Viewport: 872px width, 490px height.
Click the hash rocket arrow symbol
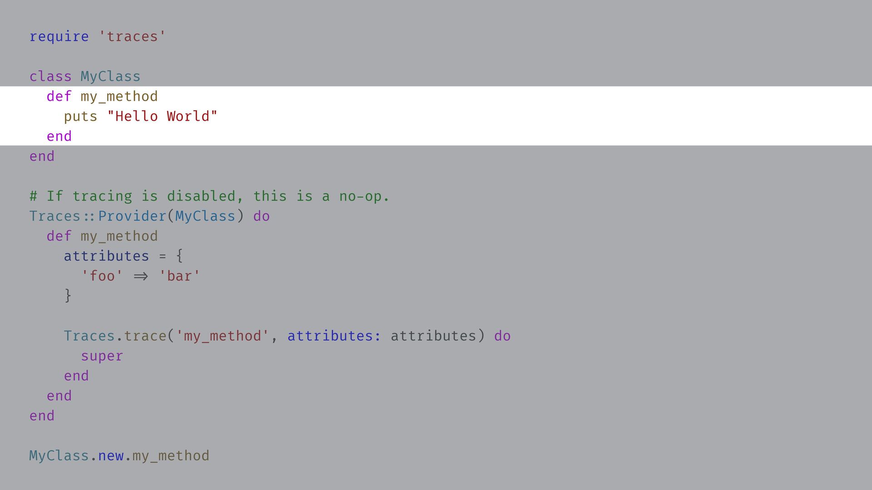point(141,276)
